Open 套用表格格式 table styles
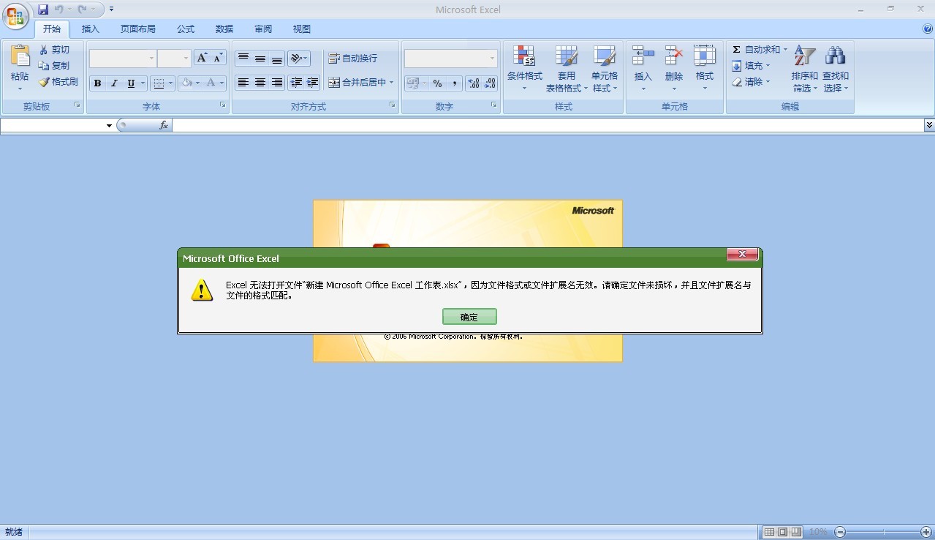Screen dimensions: 935x540 567,69
